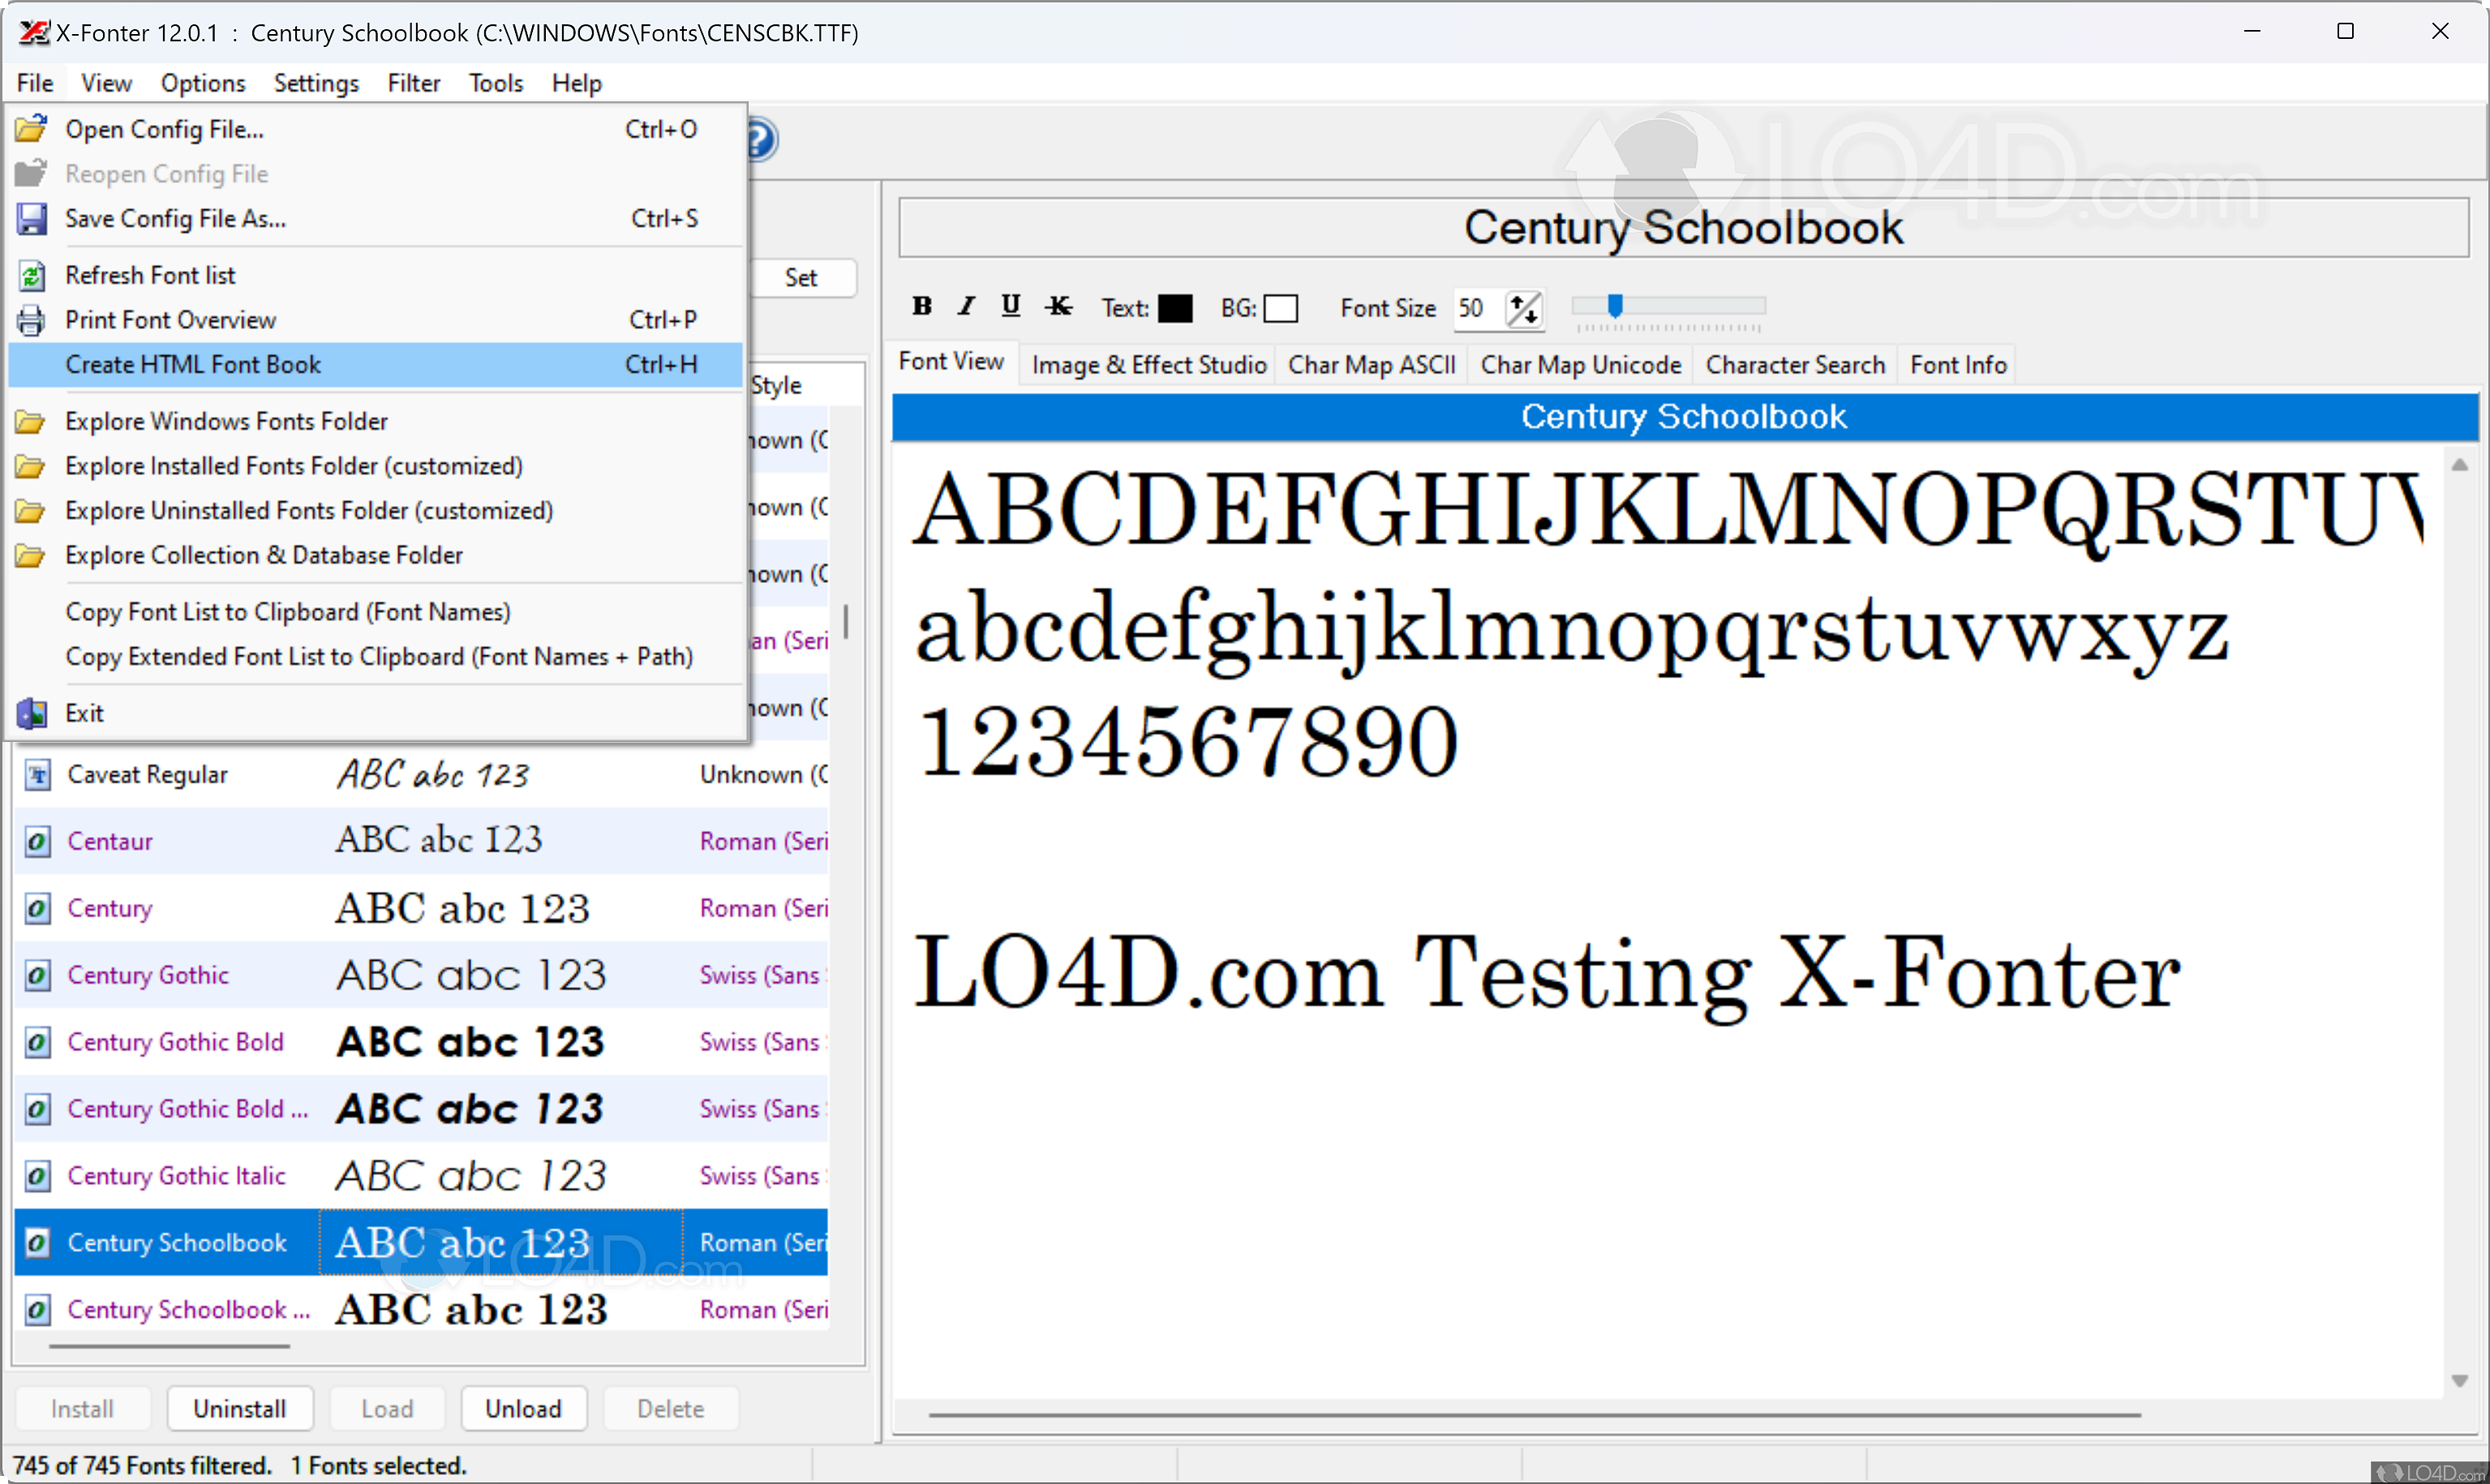Open the Text color swatch
This screenshot has height=1484, width=2490.
(x=1177, y=308)
